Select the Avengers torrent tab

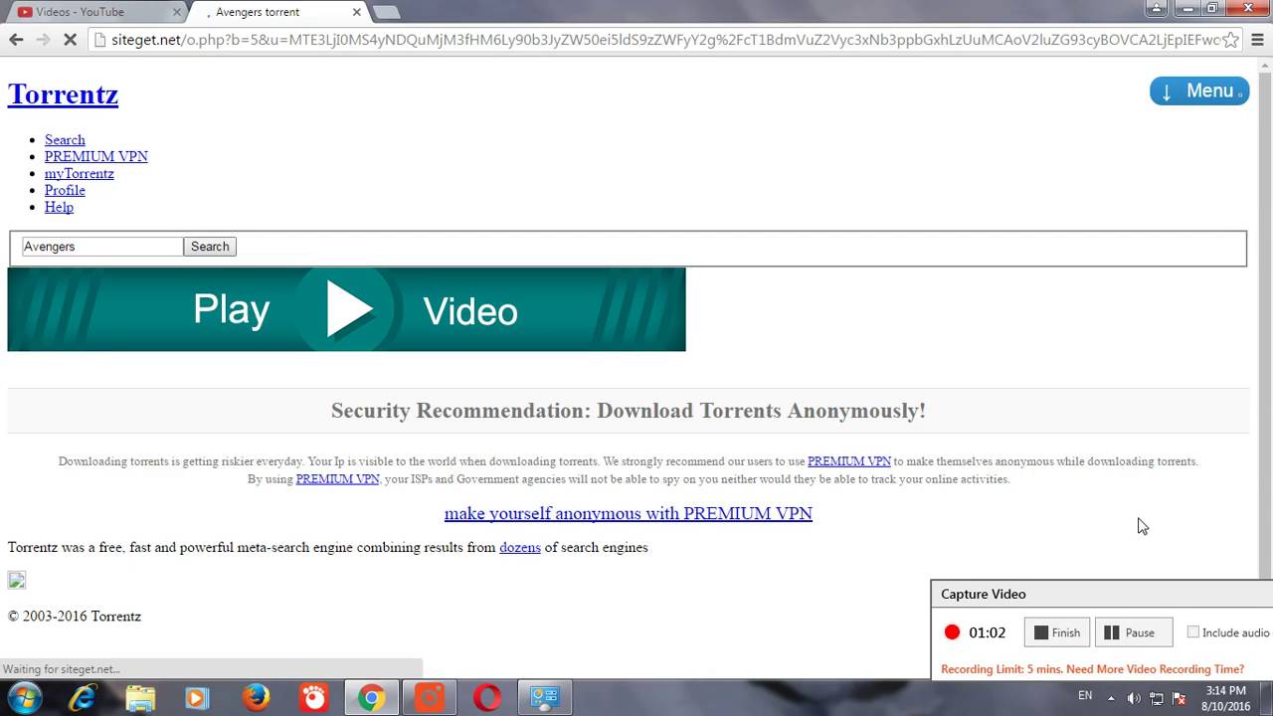pyautogui.click(x=280, y=12)
